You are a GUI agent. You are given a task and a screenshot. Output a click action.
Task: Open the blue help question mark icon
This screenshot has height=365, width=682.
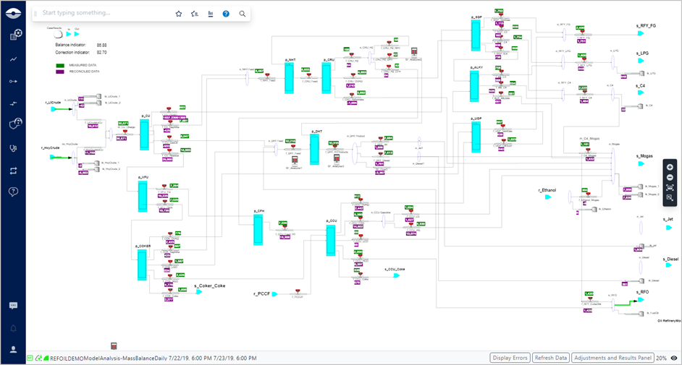click(226, 13)
